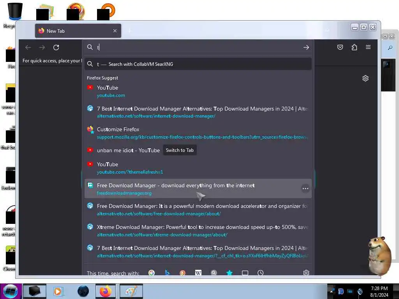Search this time with Google
The height and width of the screenshot is (299, 399).
tap(152, 273)
